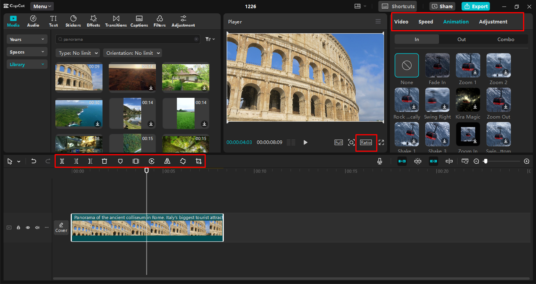
Task: Open the Crop tool for the clip
Action: click(x=198, y=161)
